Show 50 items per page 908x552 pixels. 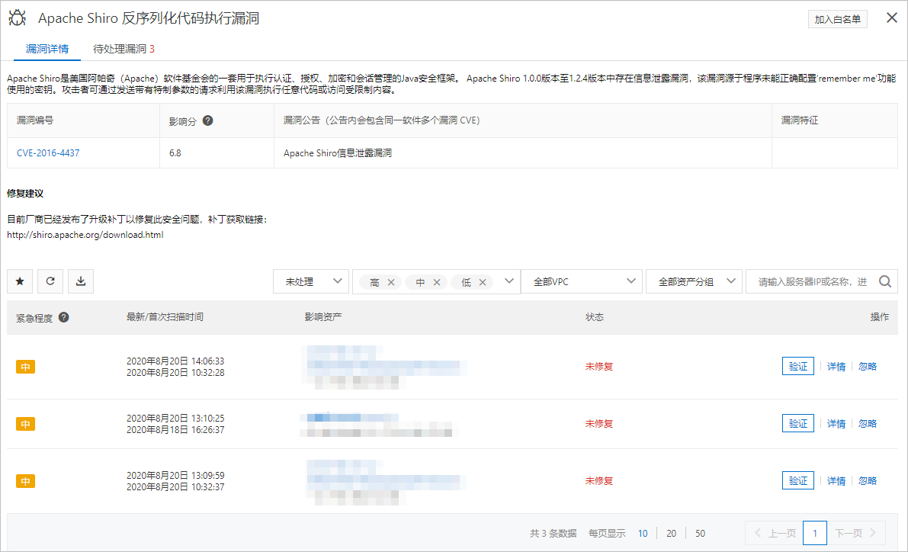pos(700,534)
